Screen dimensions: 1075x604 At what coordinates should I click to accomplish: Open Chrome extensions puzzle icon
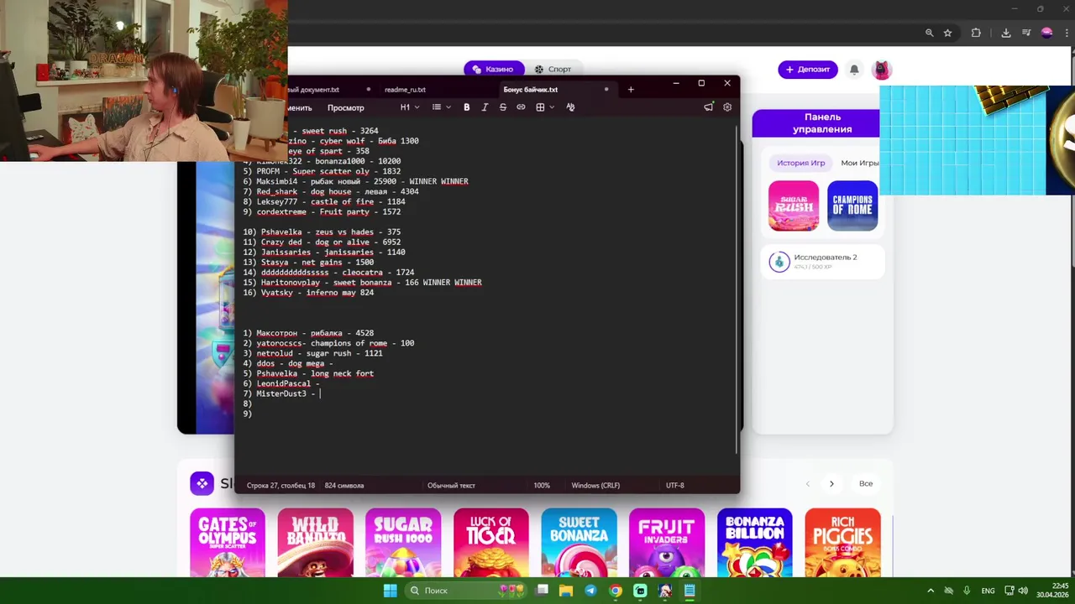976,33
